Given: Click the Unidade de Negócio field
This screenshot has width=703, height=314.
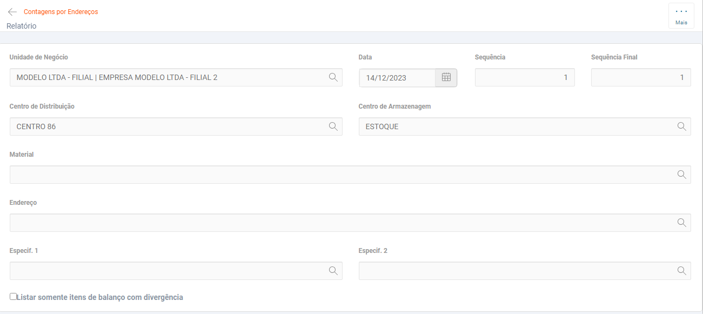Looking at the screenshot, I should point(168,78).
